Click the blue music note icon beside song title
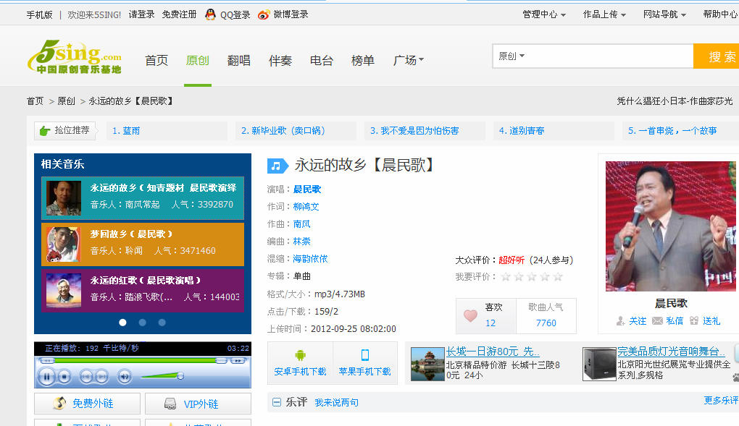Viewport: 739px width, 426px height. click(x=277, y=166)
